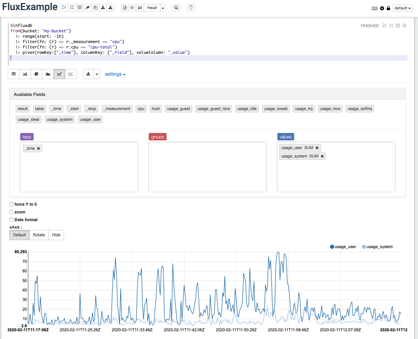Remove usage_system SUM from values

pos(322,156)
